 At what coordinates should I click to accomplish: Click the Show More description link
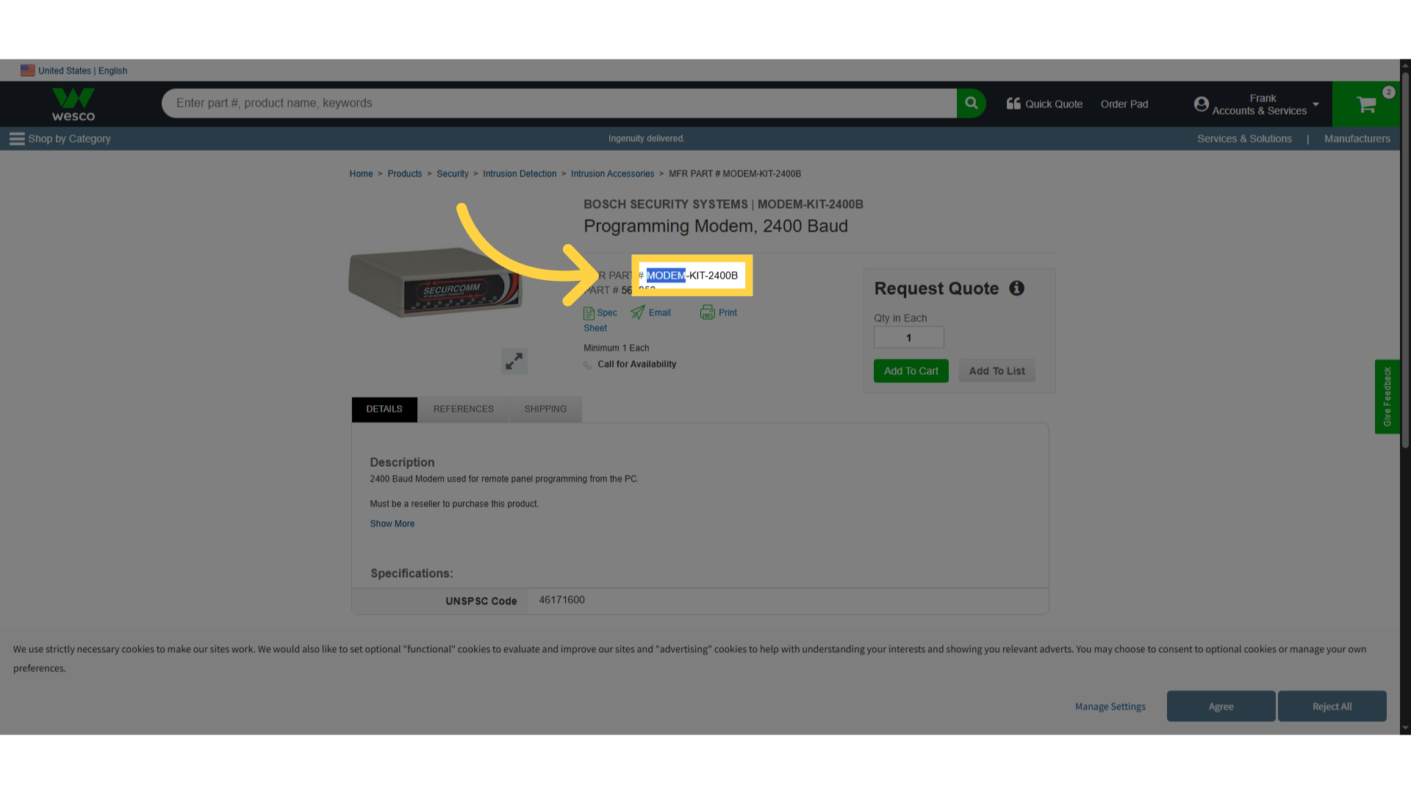pyautogui.click(x=392, y=524)
